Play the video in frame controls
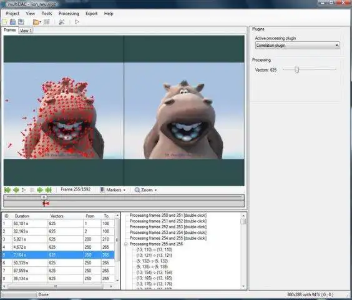 (x=24, y=190)
